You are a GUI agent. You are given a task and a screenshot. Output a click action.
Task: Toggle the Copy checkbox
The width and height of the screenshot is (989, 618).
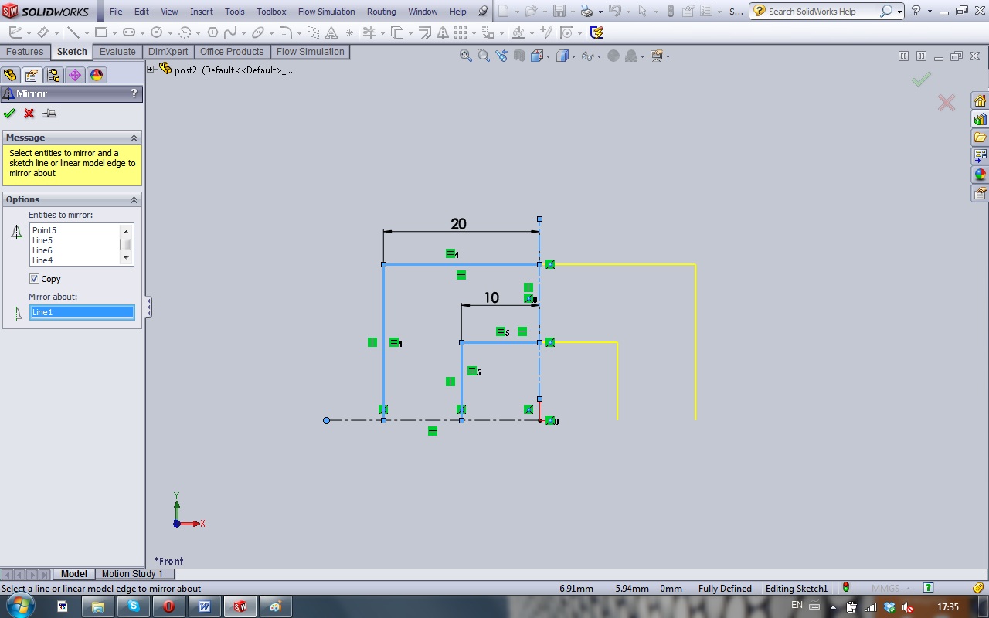click(35, 279)
